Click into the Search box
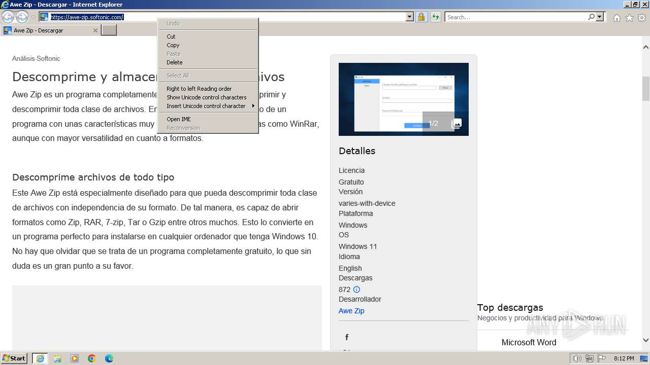The height and width of the screenshot is (365, 650). pyautogui.click(x=515, y=17)
